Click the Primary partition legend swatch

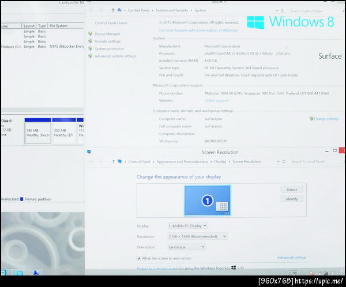pos(21,199)
